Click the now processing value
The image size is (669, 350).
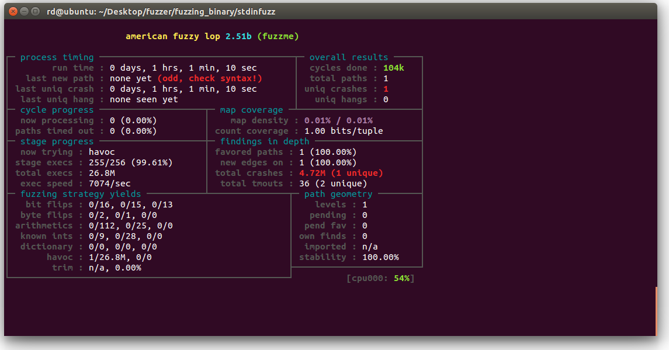133,120
